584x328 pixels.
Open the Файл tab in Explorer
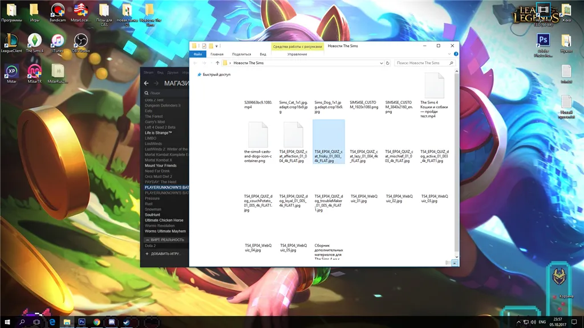198,54
